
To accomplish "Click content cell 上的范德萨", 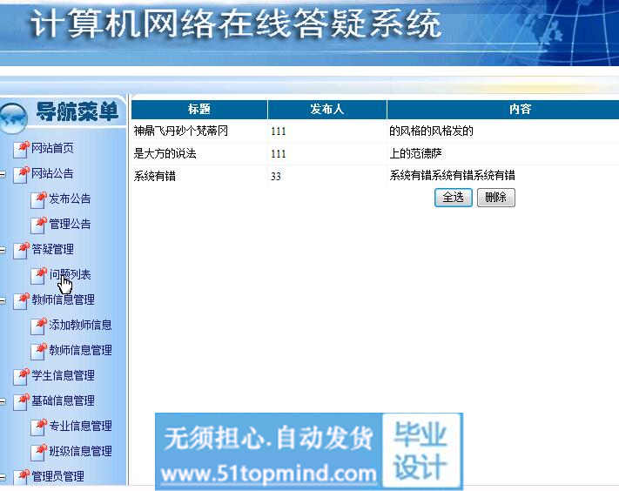I will [x=415, y=153].
